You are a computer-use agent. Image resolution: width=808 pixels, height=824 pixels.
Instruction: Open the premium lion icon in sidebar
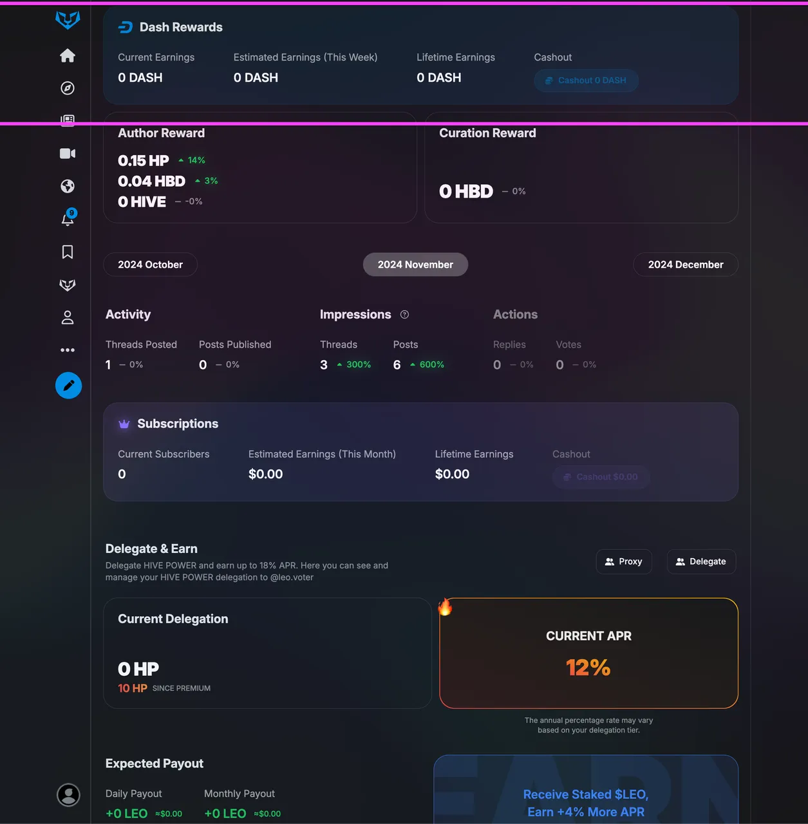(x=68, y=285)
